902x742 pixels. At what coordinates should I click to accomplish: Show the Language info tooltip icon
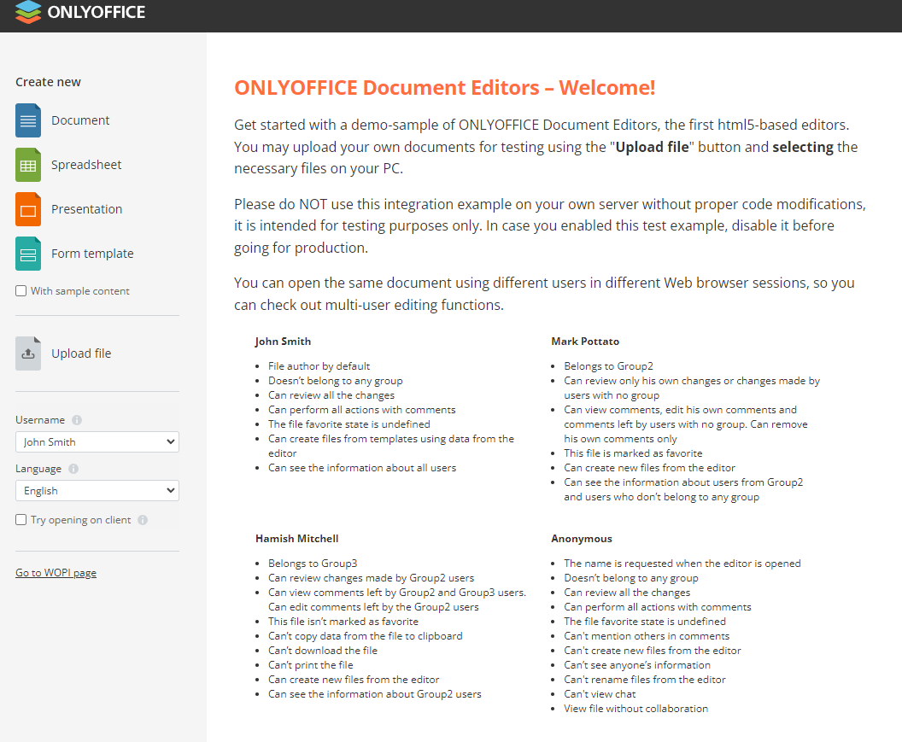tap(73, 469)
